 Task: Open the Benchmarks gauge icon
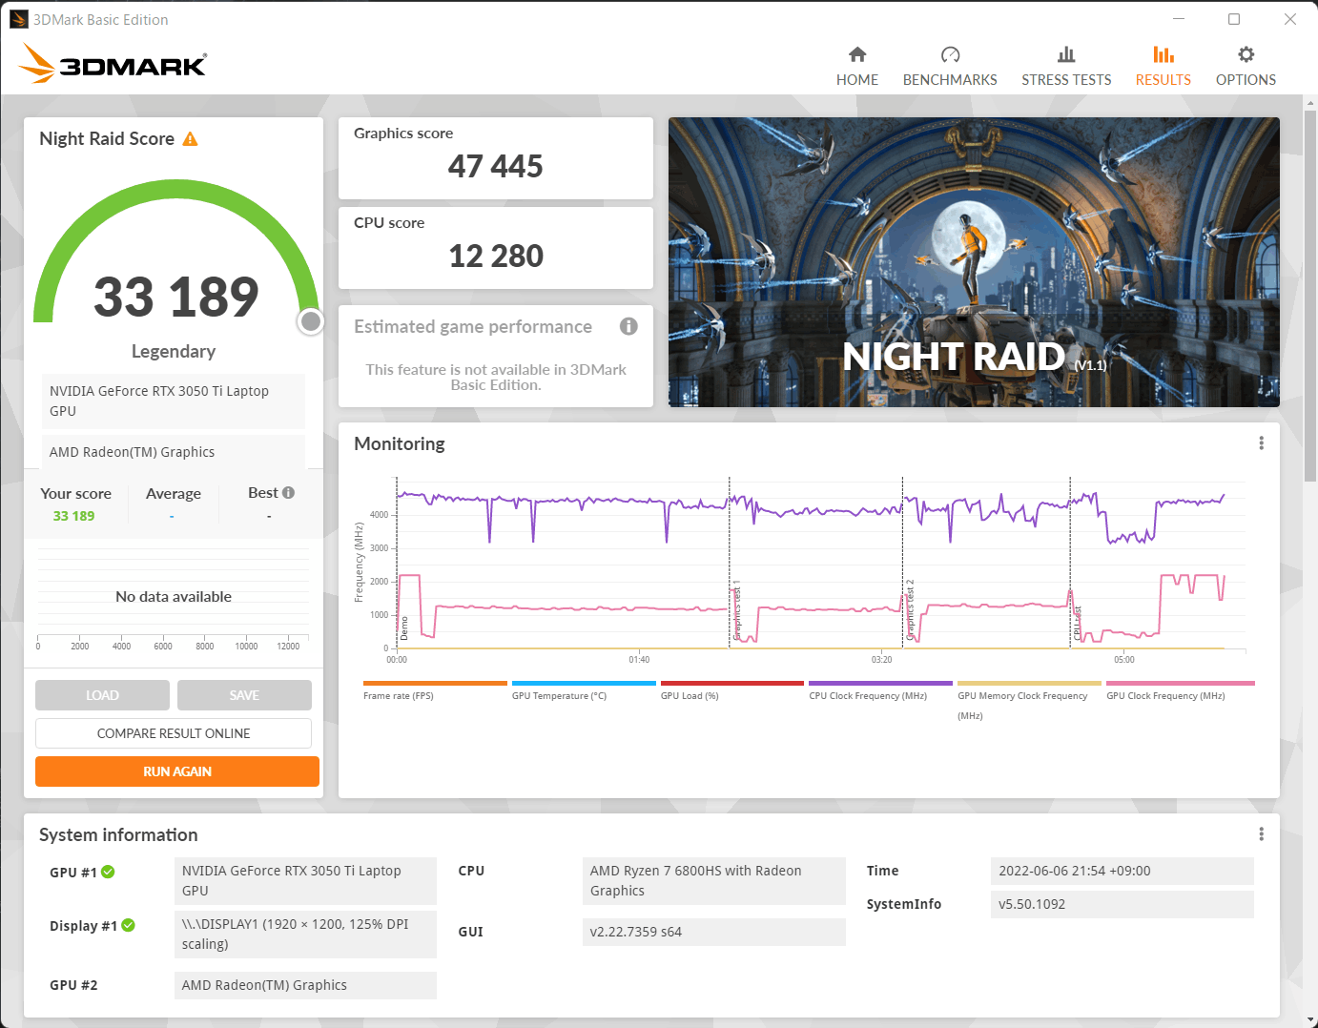point(950,54)
